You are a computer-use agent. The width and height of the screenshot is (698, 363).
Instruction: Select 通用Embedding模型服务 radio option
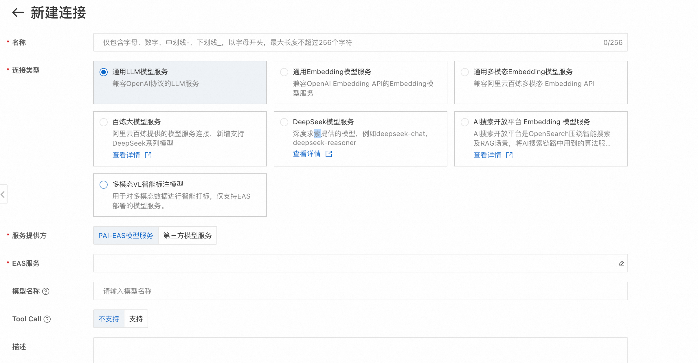pyautogui.click(x=284, y=72)
